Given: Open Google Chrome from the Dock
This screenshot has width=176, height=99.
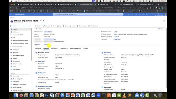Looking at the screenshot, I should [x=37, y=95].
